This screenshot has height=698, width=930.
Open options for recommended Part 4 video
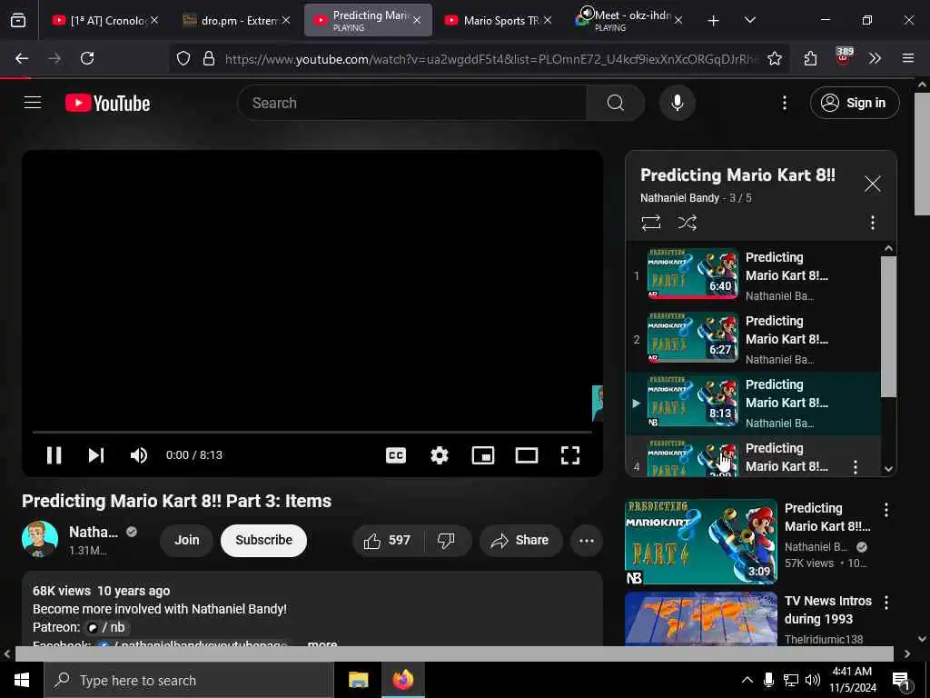tap(885, 509)
